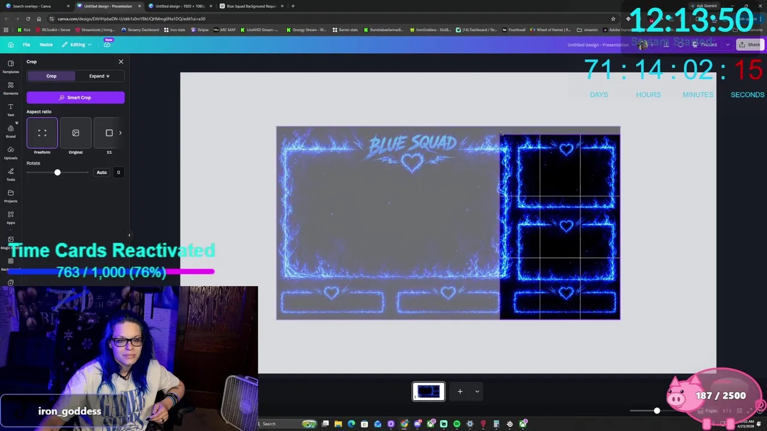
Task: Open the Tools sidebar panel
Action: click(10, 174)
